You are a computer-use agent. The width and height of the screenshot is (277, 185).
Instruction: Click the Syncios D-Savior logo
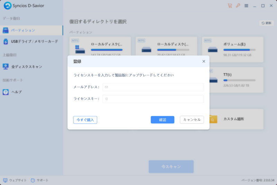pos(8,6)
